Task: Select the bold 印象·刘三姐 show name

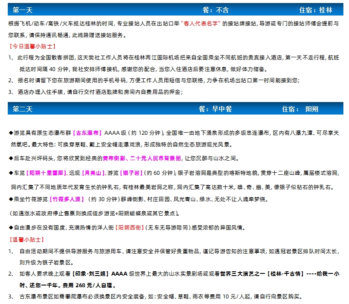Action: [x=93, y=274]
